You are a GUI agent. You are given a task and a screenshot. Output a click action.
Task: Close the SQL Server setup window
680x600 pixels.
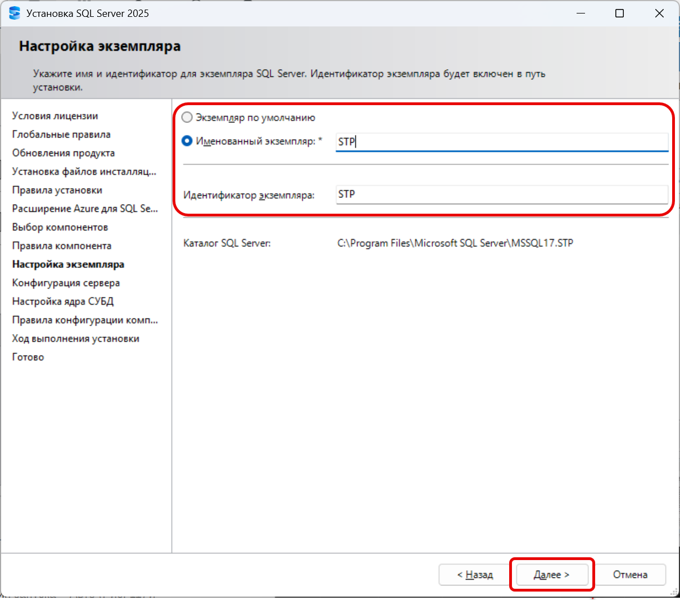pos(659,13)
